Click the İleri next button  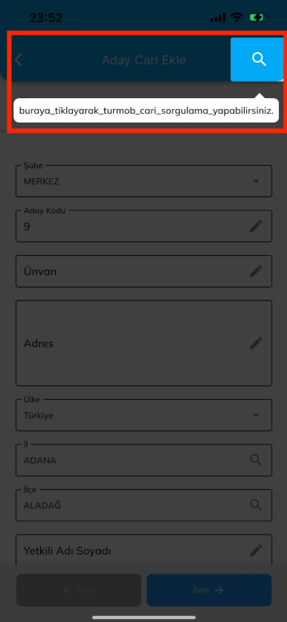(209, 590)
